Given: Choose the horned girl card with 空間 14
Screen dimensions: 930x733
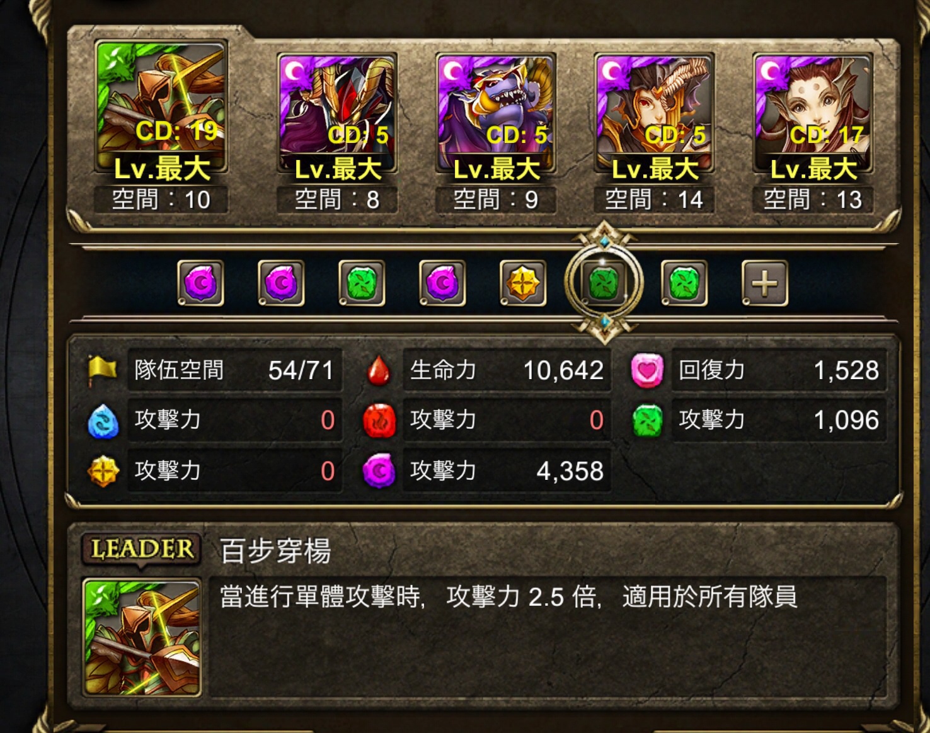Looking at the screenshot, I should (x=654, y=112).
